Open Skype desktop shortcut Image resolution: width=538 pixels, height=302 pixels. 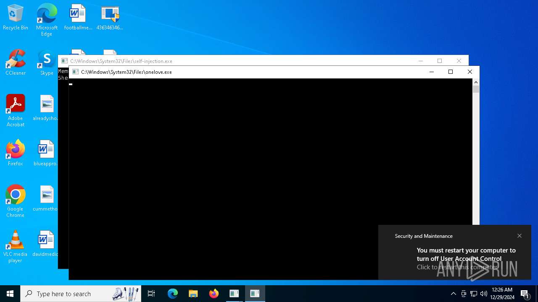pyautogui.click(x=47, y=63)
